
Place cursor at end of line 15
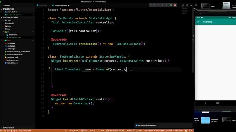(x=127, y=69)
